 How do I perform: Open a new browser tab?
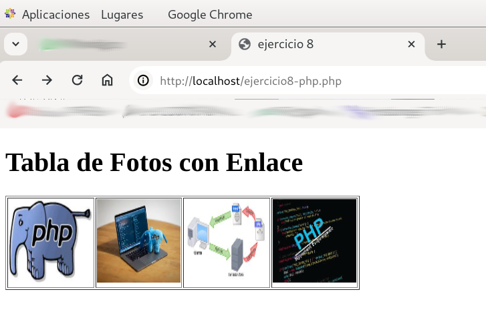[441, 44]
